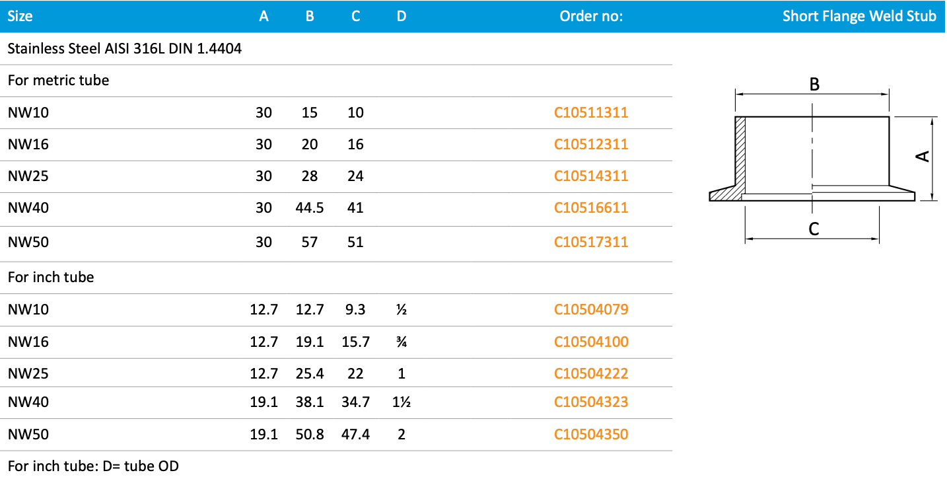Click the column D header
This screenshot has height=481, width=947.
pos(402,17)
